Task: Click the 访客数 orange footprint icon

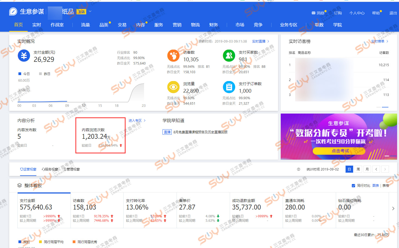Action: (173, 56)
